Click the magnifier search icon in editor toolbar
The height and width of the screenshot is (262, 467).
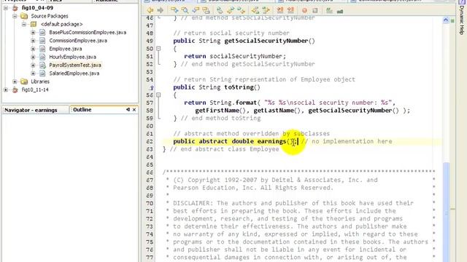click(185, 10)
